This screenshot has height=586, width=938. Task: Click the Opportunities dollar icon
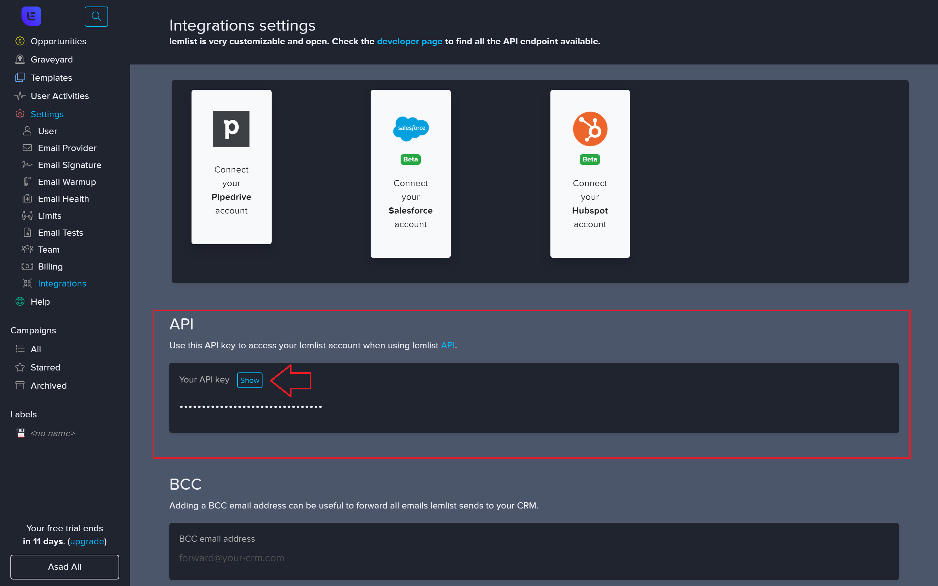click(x=20, y=41)
